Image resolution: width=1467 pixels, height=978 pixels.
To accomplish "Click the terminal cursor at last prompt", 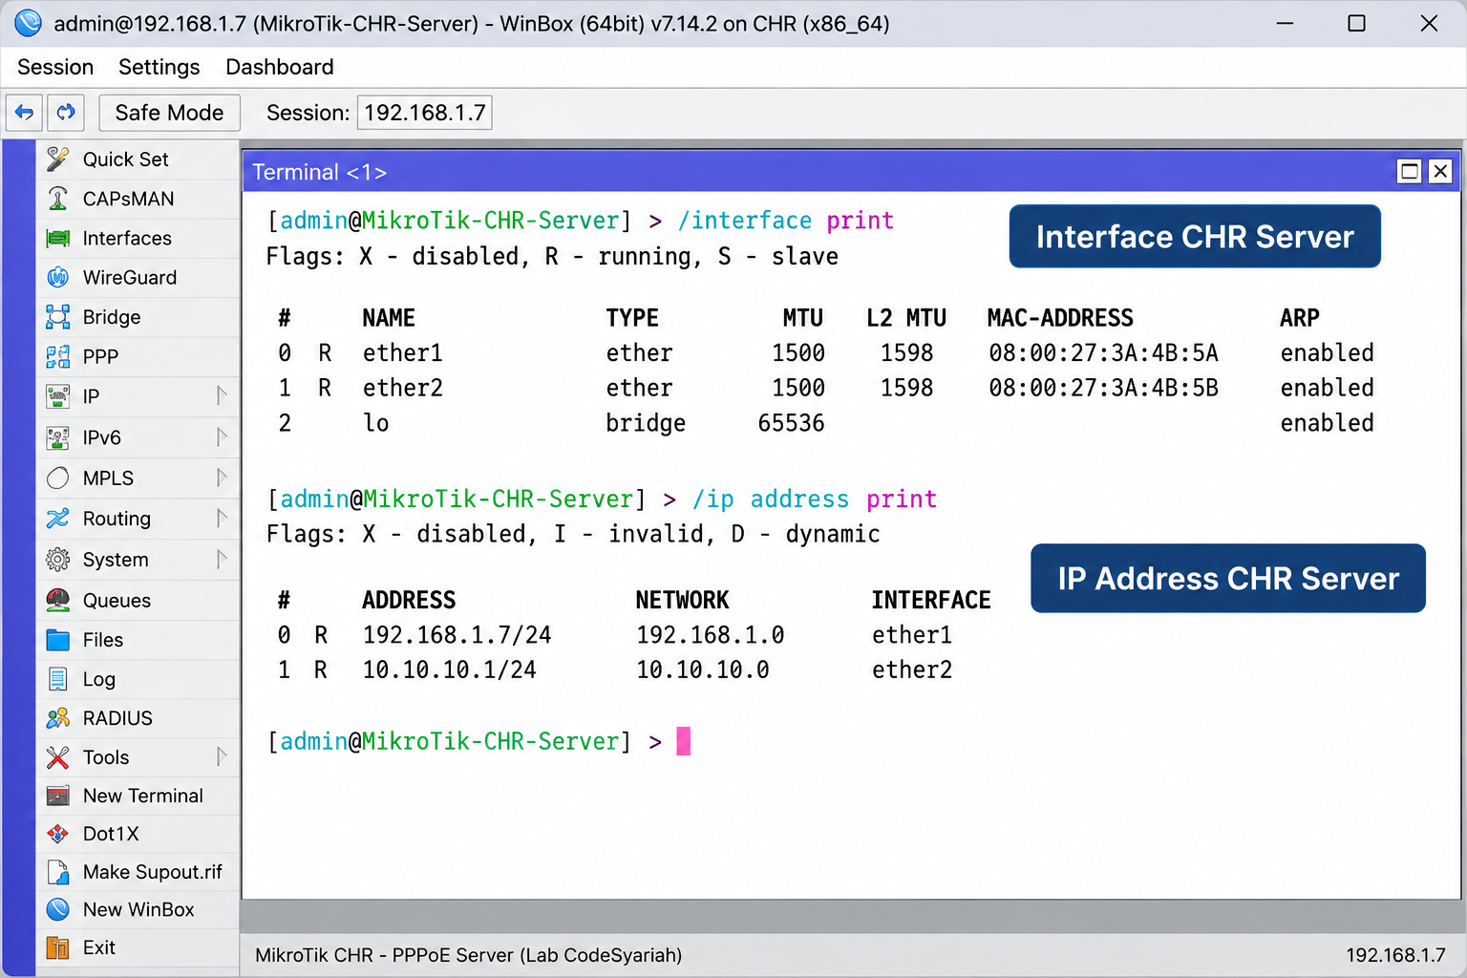I will (684, 741).
